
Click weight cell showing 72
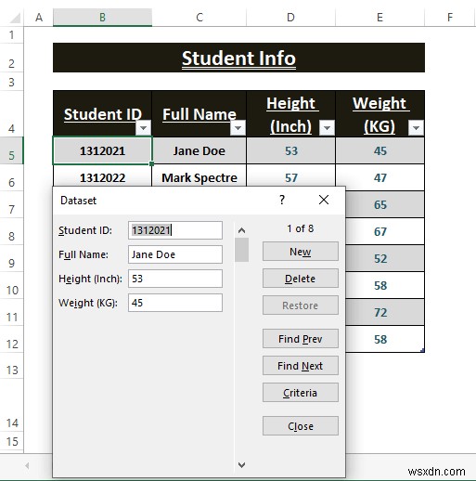click(385, 312)
